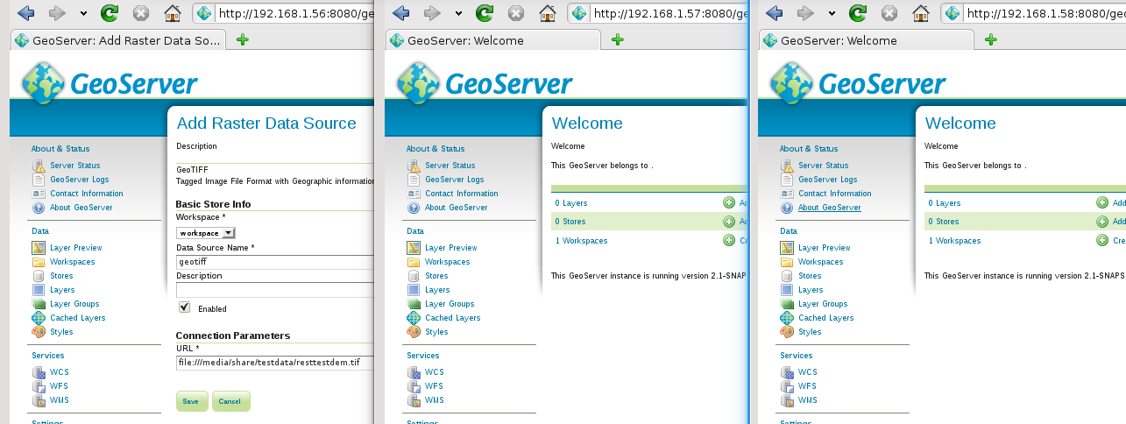Click green add icon beside 0 Stores, right window
1126x424 pixels.
tap(1102, 222)
